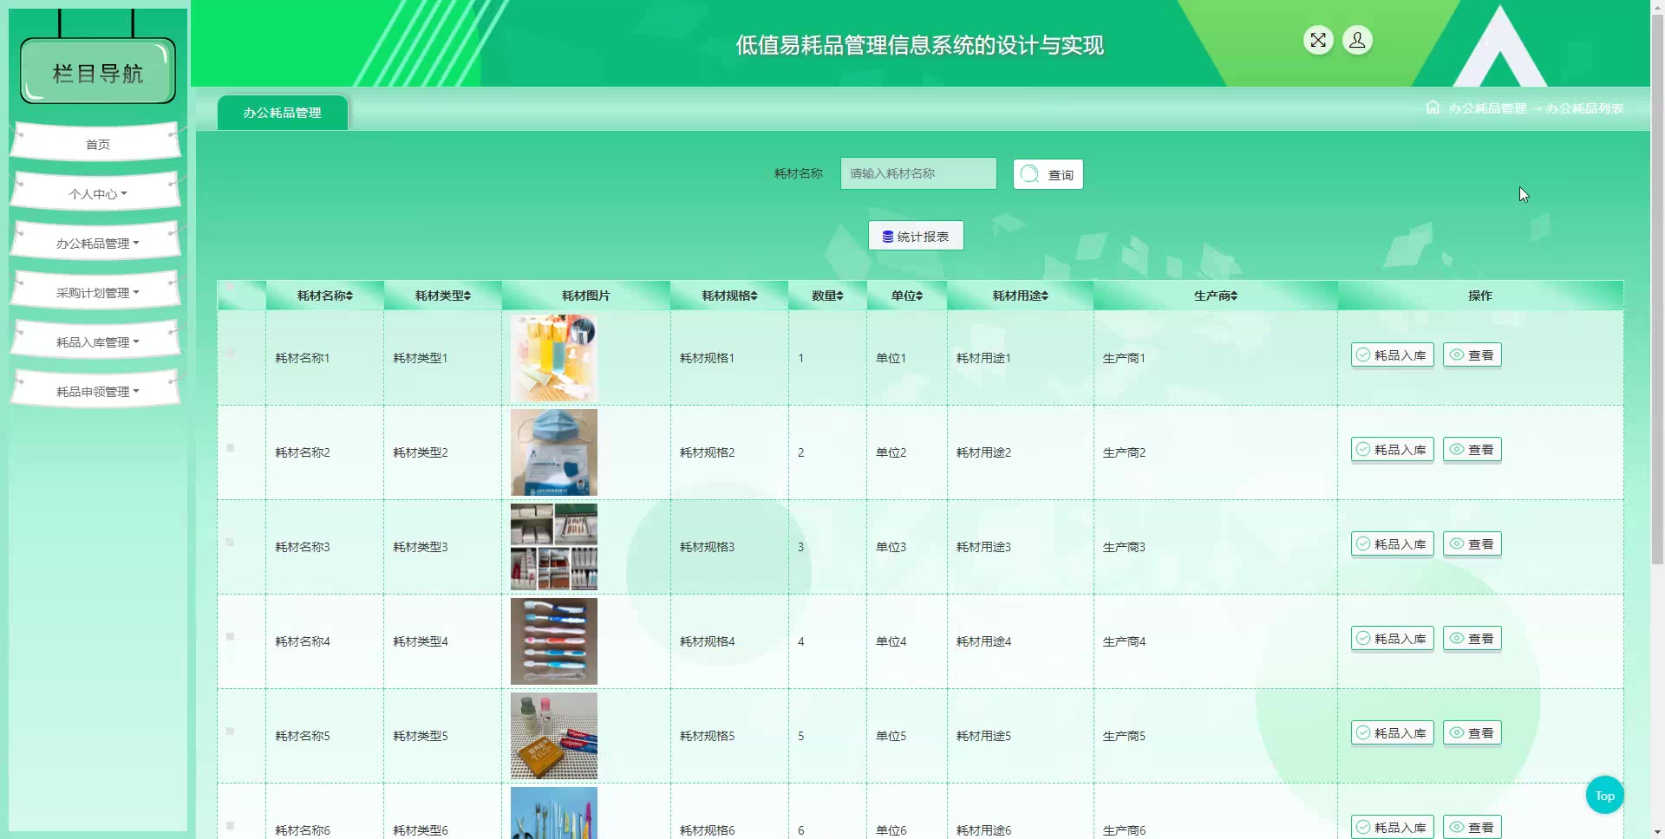Expand the 个人中心 sidebar menu
Image resolution: width=1665 pixels, height=839 pixels.
[x=96, y=192]
